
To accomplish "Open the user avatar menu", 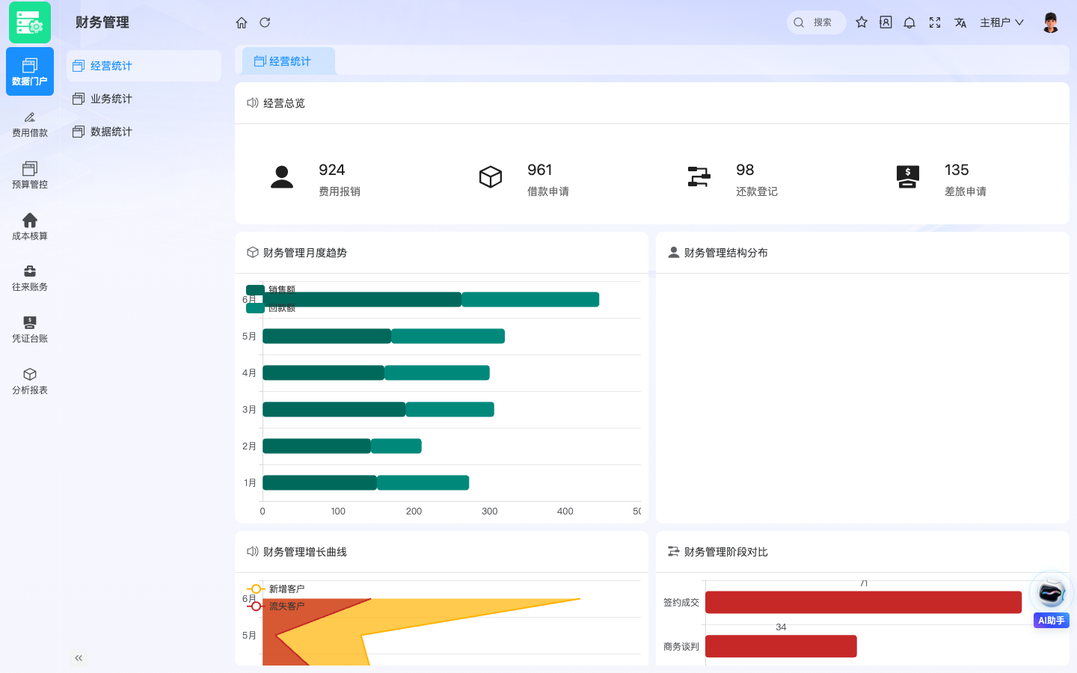I will click(1051, 22).
